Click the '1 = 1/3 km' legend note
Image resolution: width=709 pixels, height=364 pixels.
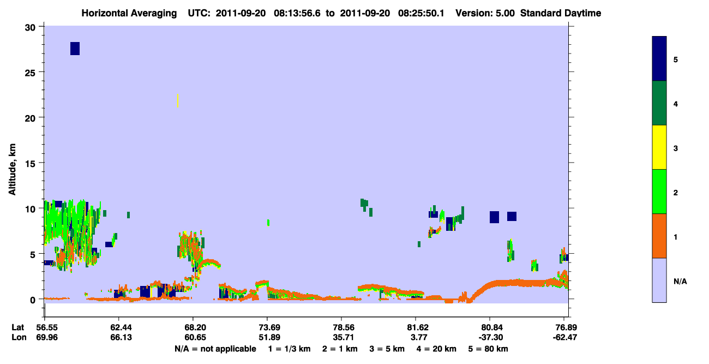point(290,349)
